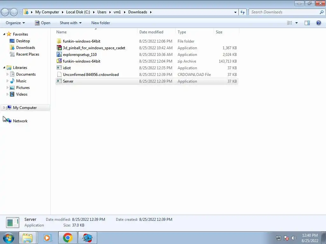Go to My Computer in address breadcrumb

[47, 12]
